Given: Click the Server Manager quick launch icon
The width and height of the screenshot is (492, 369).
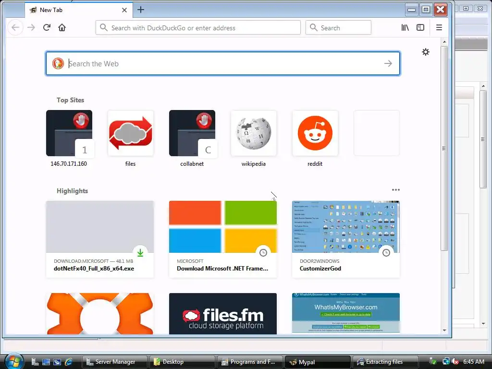Looking at the screenshot, I should tap(35, 362).
